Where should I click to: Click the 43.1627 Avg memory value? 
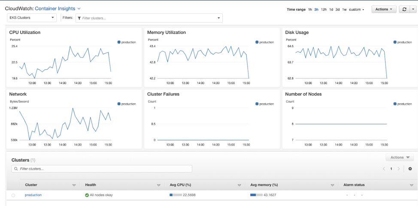270,195
